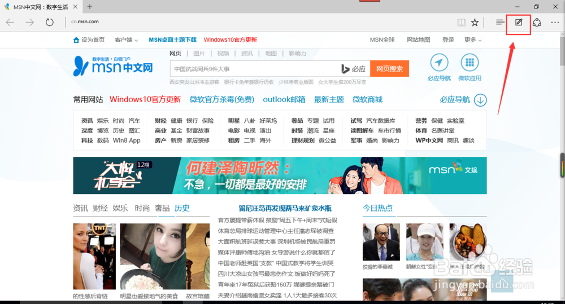Open 财富故事 category link

(x=198, y=131)
